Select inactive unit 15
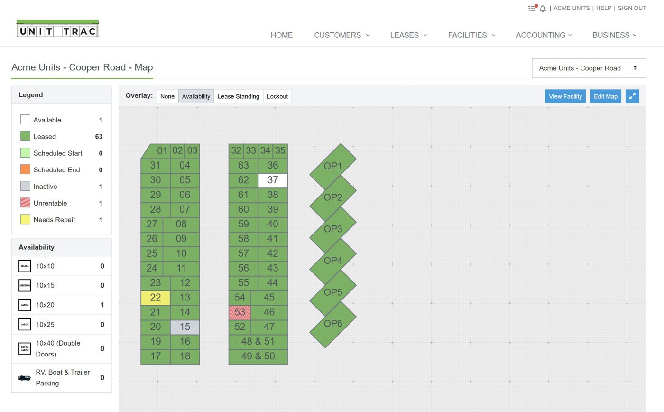This screenshot has width=664, height=412. coord(185,327)
